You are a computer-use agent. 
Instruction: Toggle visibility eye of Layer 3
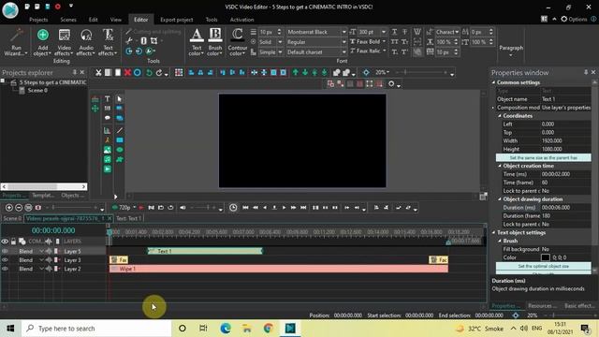(x=5, y=260)
